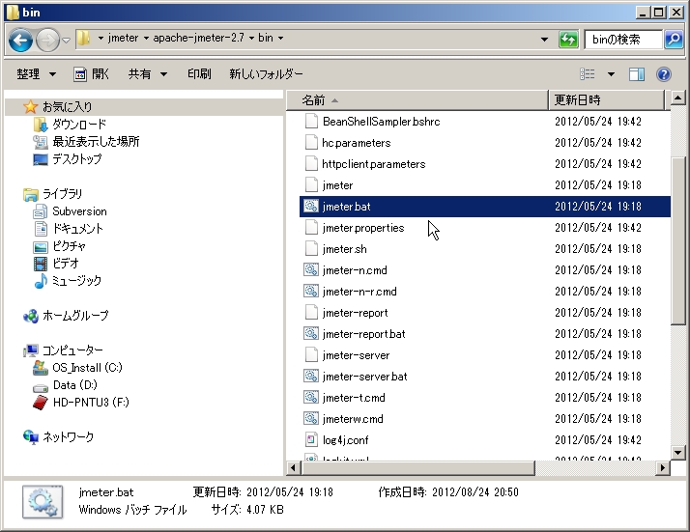Viewport: 690px width, 532px height.
Task: Click the jmeter-server.bat file icon
Action: pyautogui.click(x=311, y=376)
